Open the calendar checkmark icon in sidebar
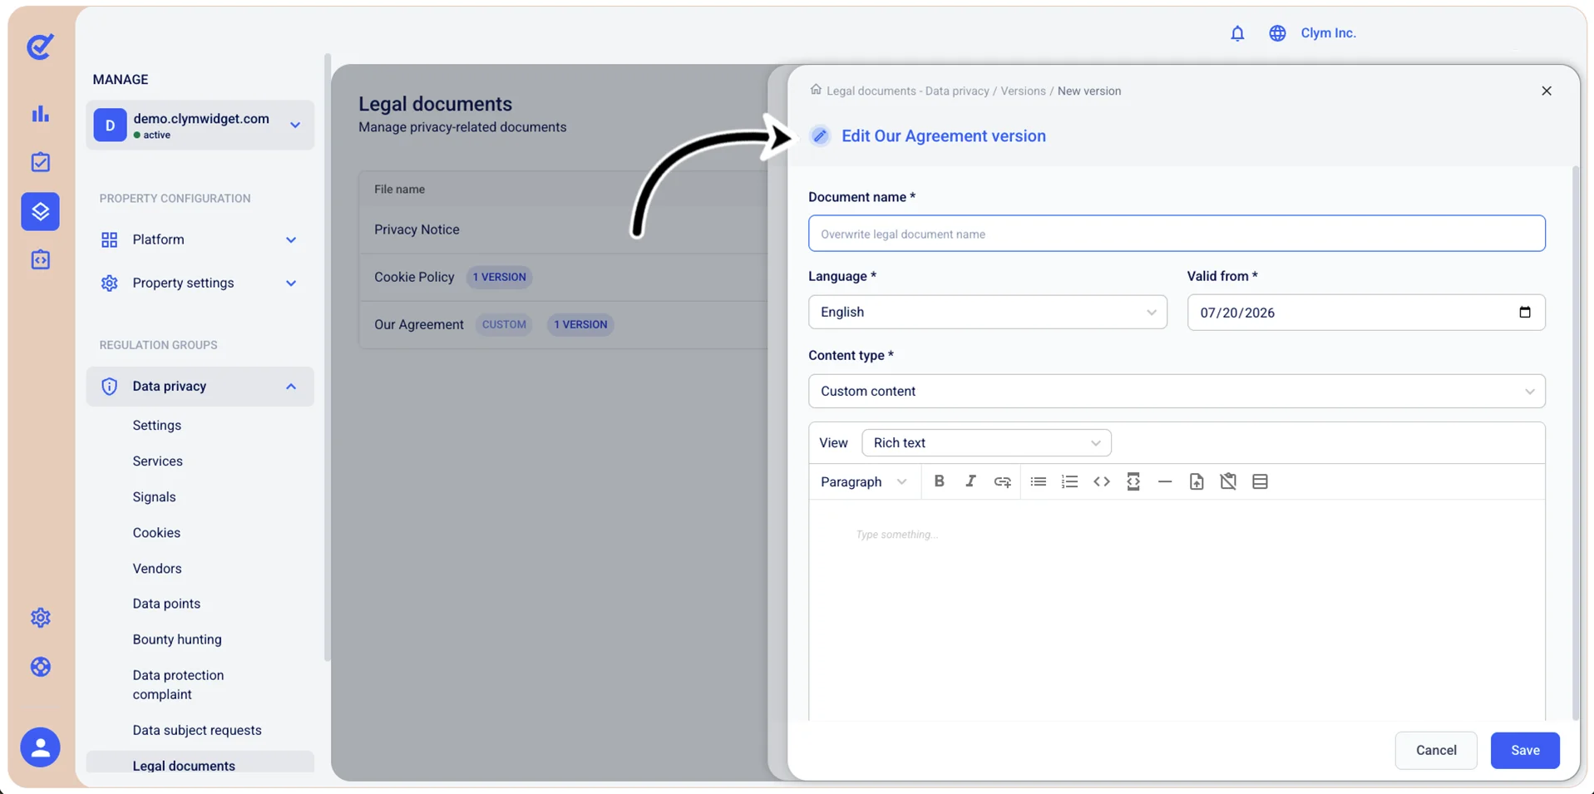1594x794 pixels. point(40,162)
